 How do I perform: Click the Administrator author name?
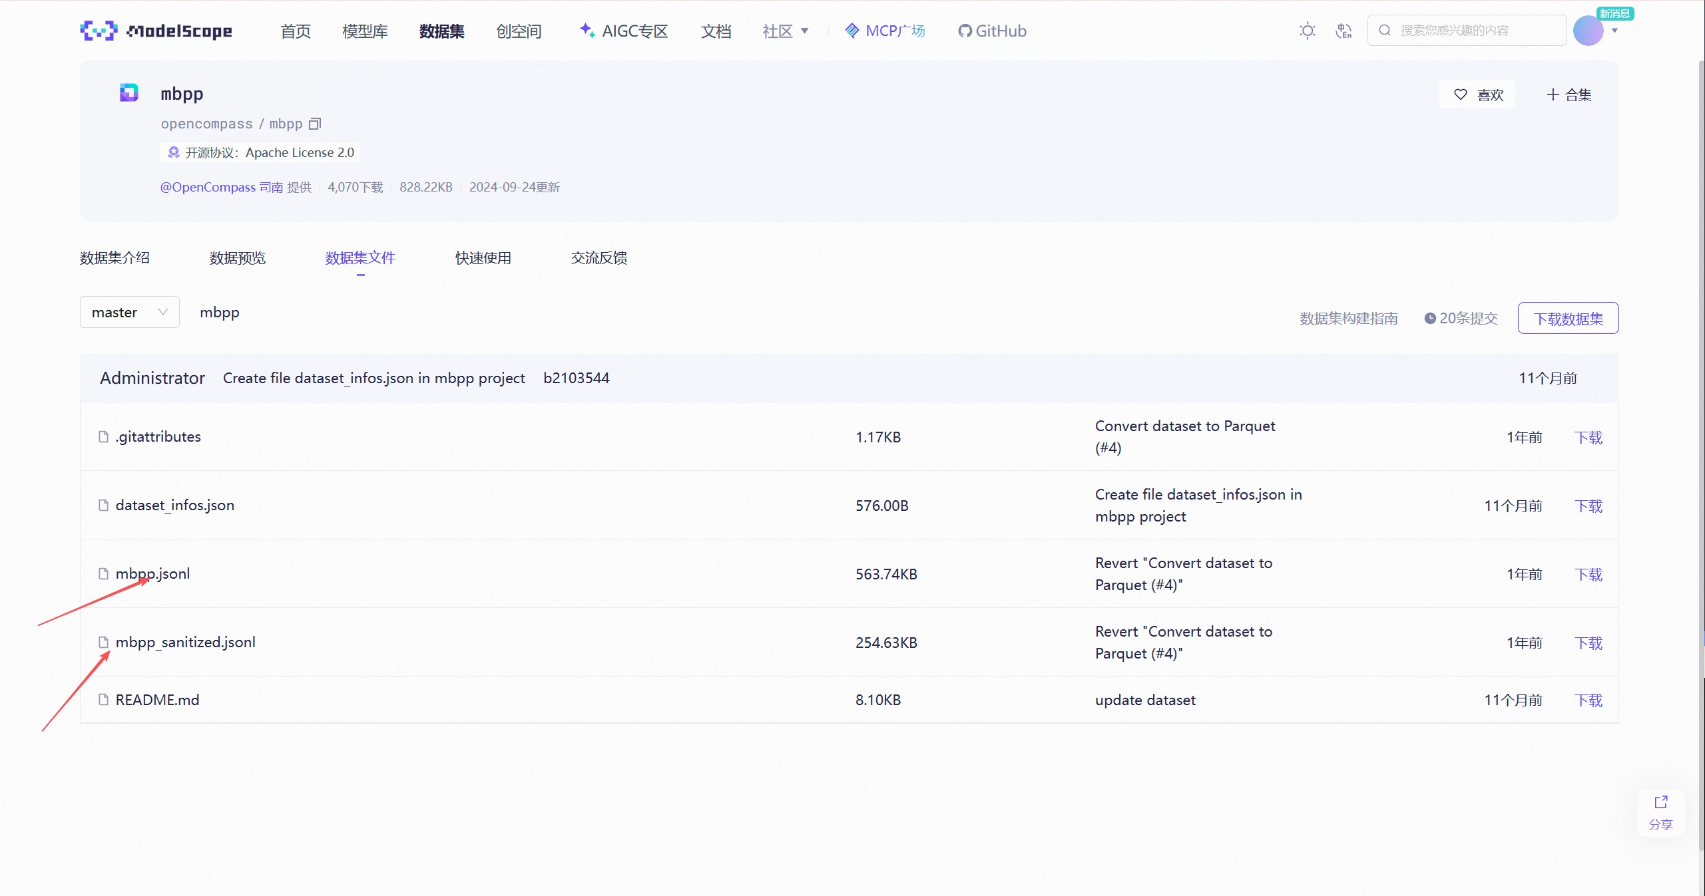tap(152, 378)
